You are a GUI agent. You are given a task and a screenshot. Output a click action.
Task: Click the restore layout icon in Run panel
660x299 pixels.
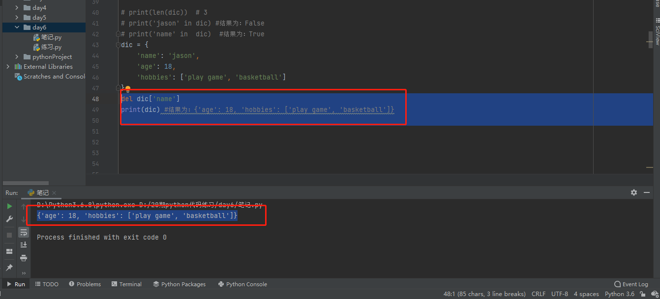pos(9,251)
